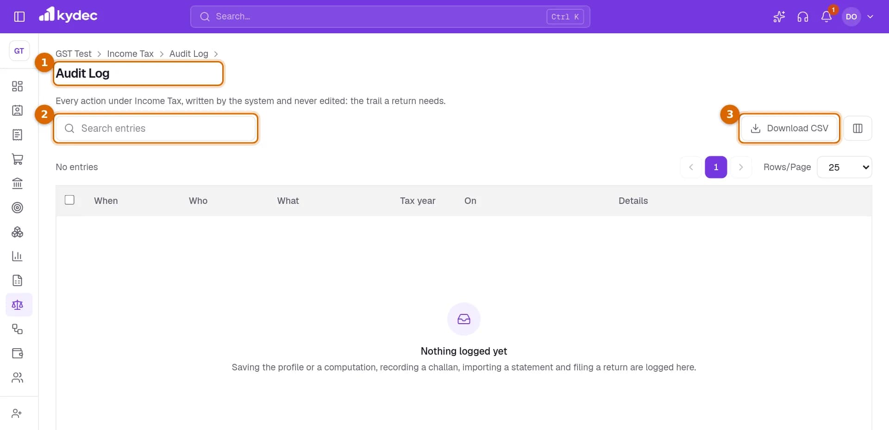Open the contacts icon in sidebar
The height and width of the screenshot is (430, 889).
pyautogui.click(x=18, y=111)
